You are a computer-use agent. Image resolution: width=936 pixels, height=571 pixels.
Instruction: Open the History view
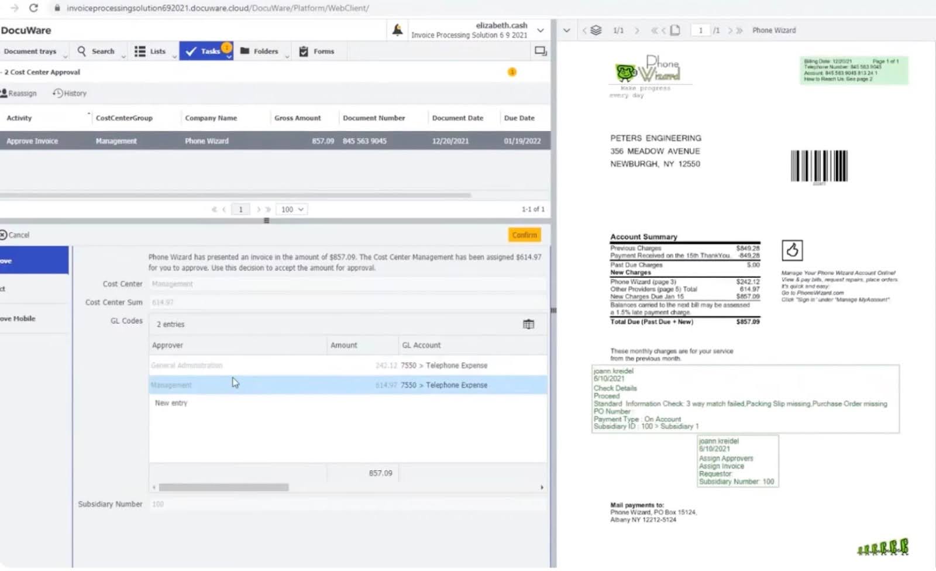(69, 93)
